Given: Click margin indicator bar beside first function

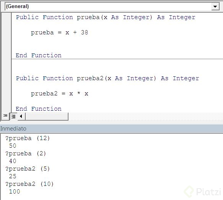Looking at the screenshot, I should (x=7, y=35).
